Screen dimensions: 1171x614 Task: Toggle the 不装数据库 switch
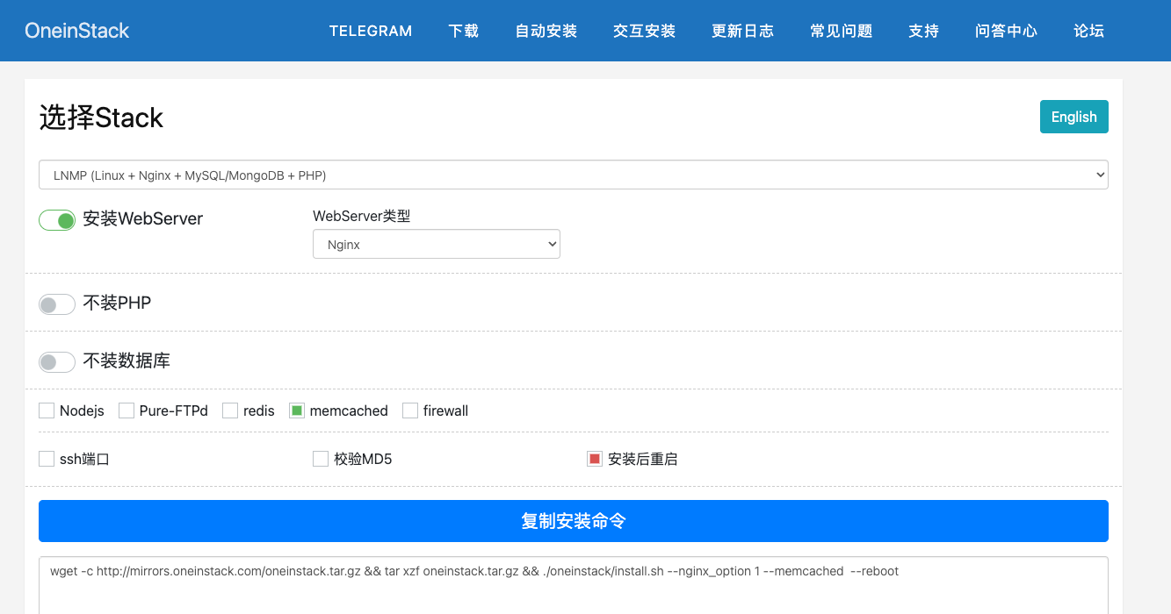(57, 362)
